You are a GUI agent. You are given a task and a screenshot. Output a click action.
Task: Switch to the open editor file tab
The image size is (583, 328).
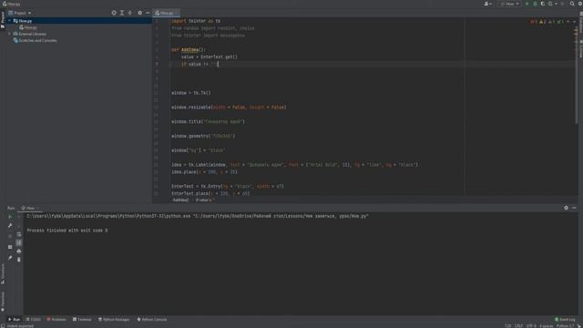coord(166,13)
